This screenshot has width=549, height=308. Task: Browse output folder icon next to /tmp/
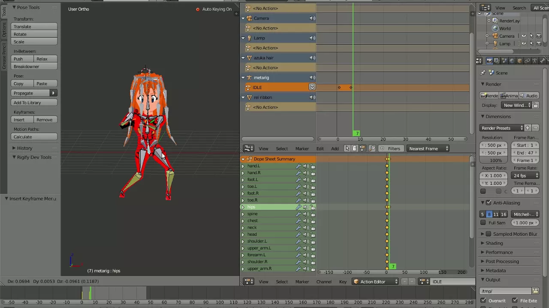pyautogui.click(x=535, y=291)
